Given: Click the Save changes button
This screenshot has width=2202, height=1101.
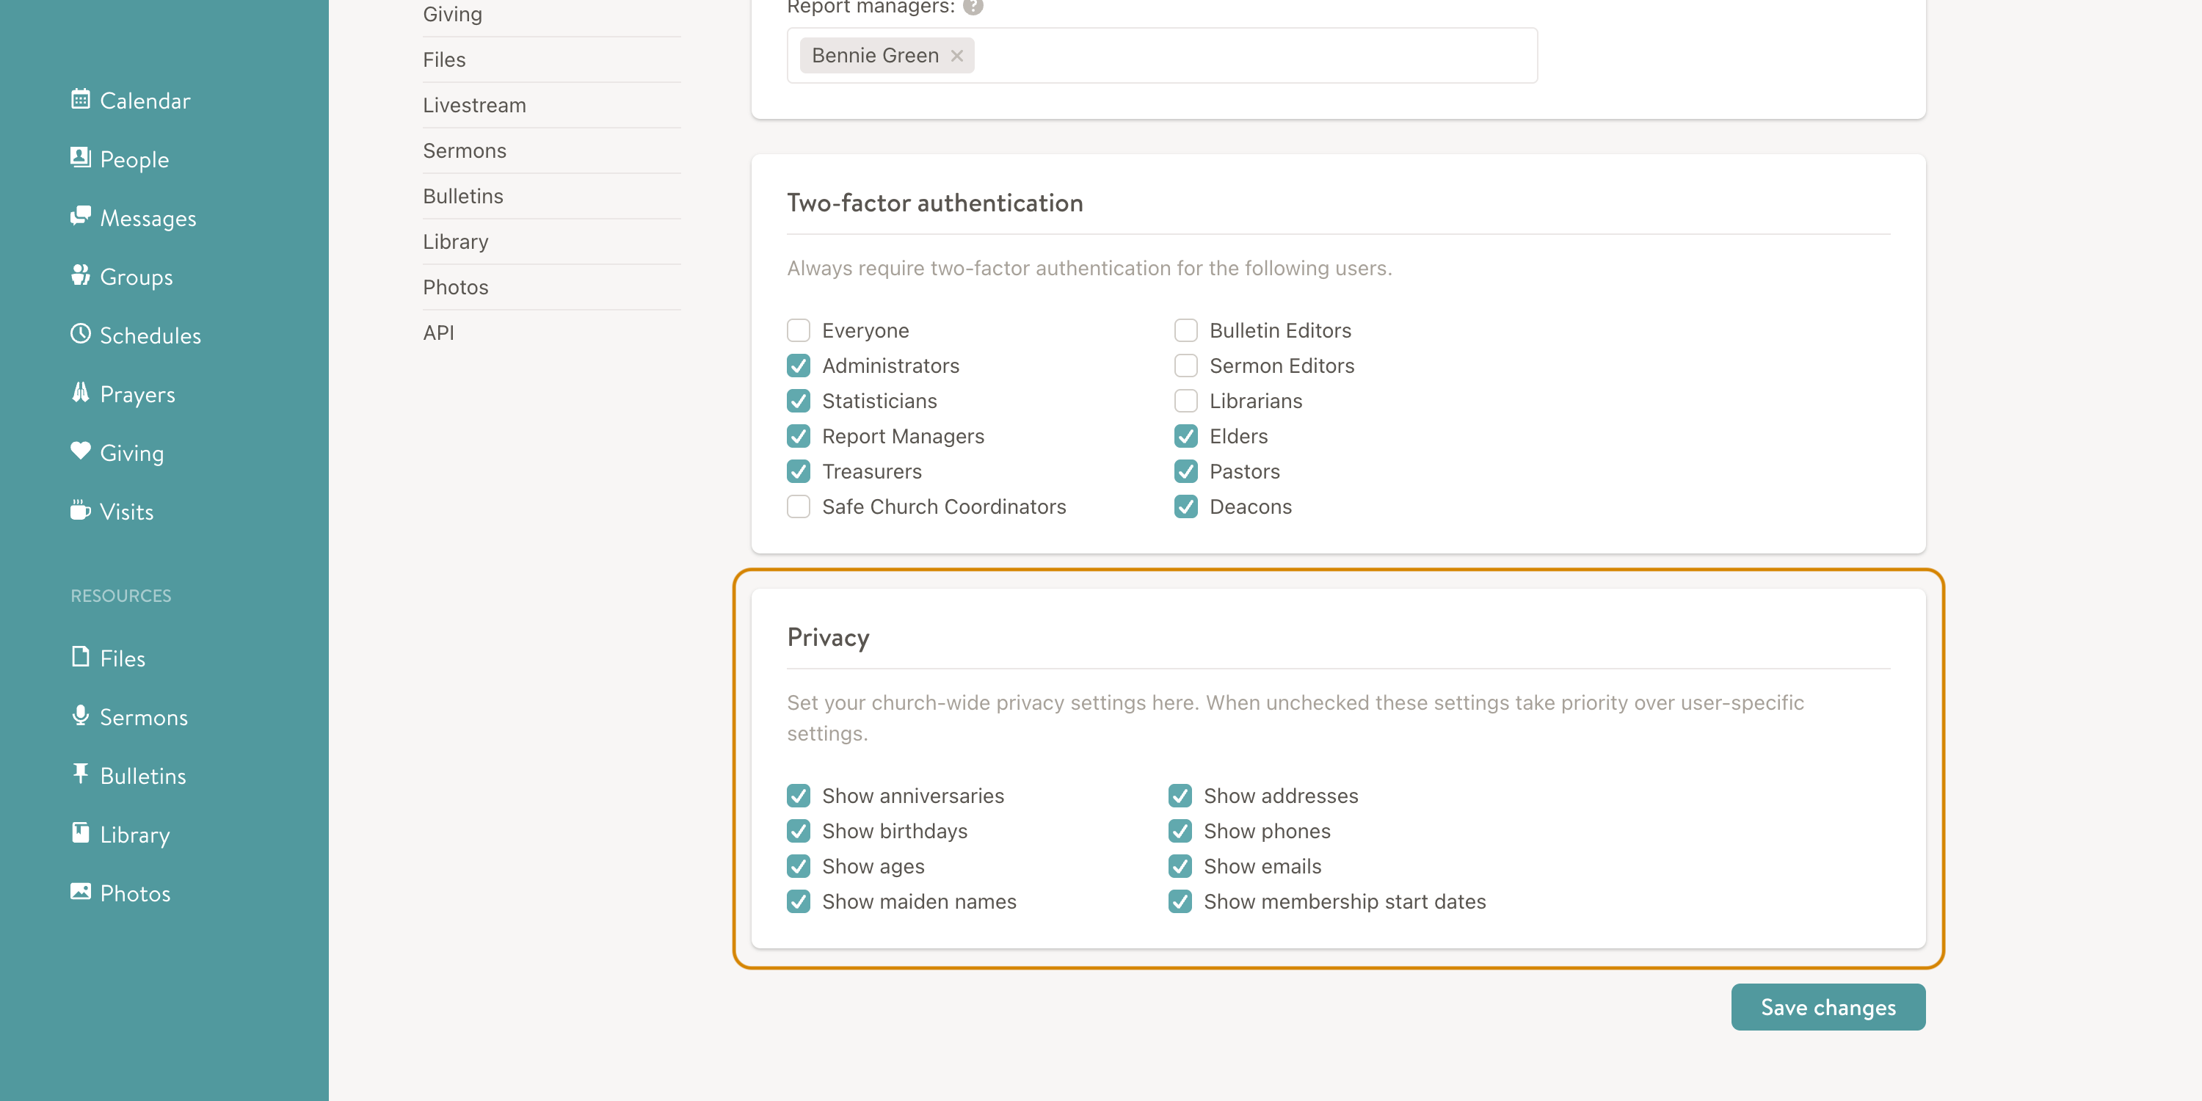Looking at the screenshot, I should click(x=1828, y=1007).
